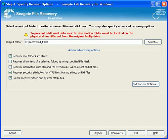168x139 pixels.
Task: Disable Recover security attributes for NTFS files
Action: [x=10, y=72]
